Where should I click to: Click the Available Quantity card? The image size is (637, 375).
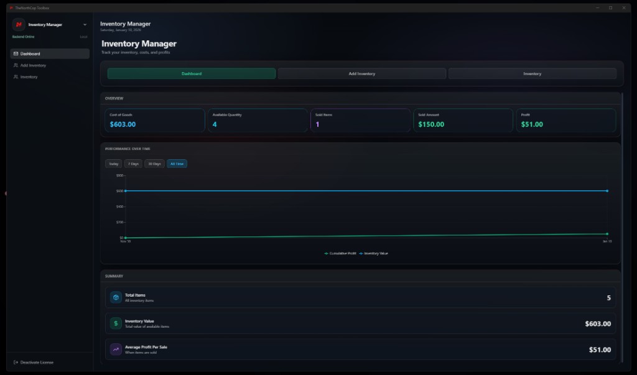point(258,120)
